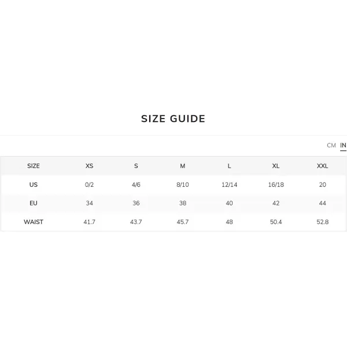Select the XL size column header
This screenshot has width=347, height=347.
[276, 166]
